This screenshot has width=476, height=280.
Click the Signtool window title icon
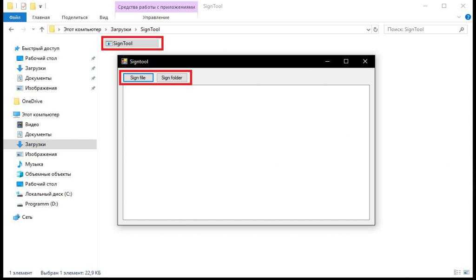click(x=124, y=61)
